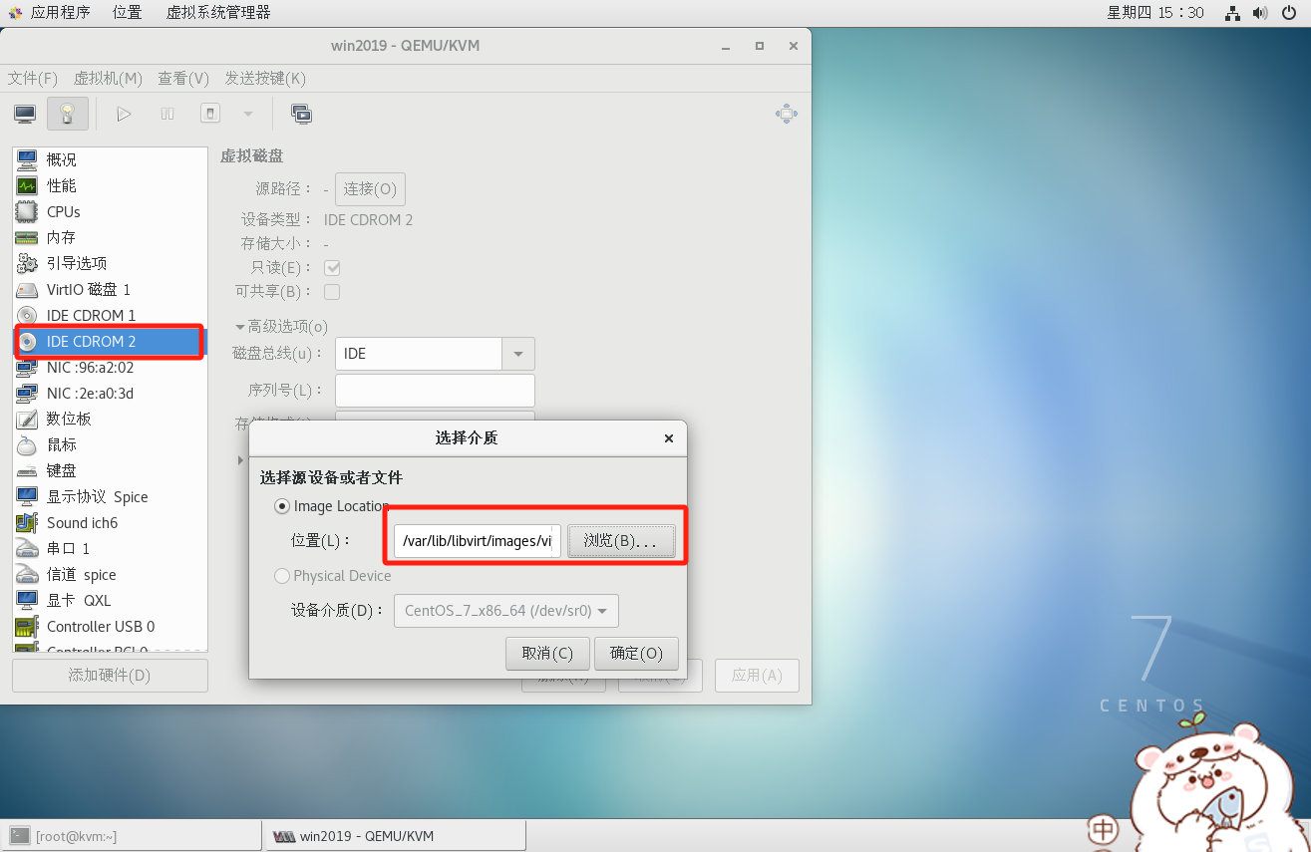
Task: Click the fullscreen resize icon
Action: pyautogui.click(x=787, y=114)
